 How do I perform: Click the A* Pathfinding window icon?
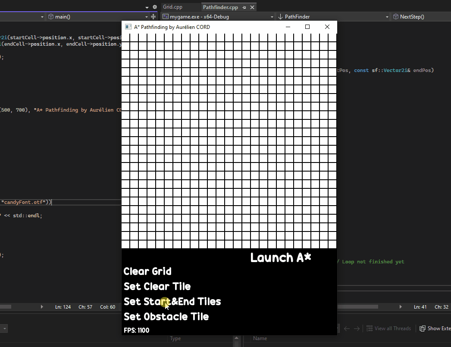coord(128,27)
